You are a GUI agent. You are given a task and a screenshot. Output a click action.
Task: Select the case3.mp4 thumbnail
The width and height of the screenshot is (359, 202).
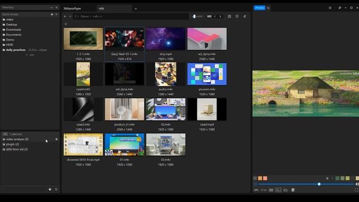tap(207, 109)
